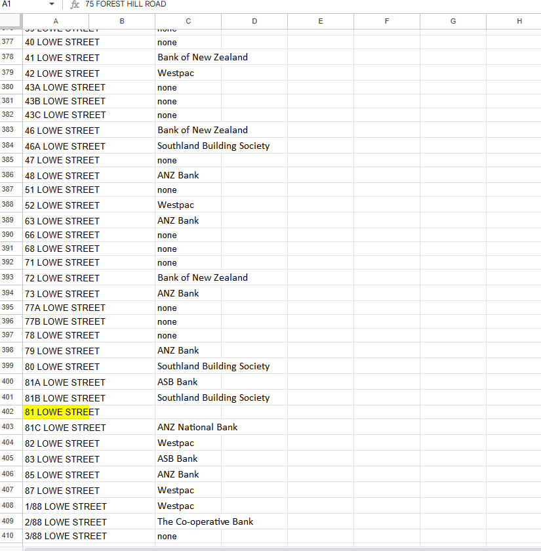Click 'Southland Building Society' in row 401
Screen dimensions: 541x551
pos(213,398)
